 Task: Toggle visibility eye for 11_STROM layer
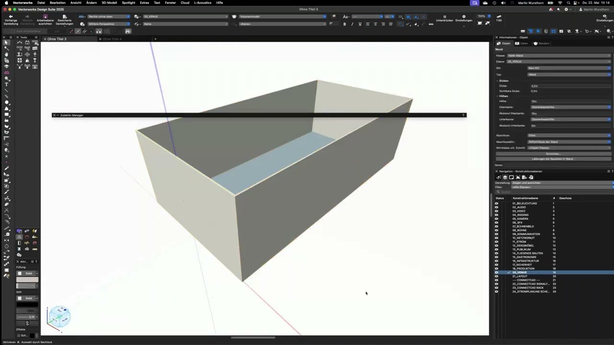(x=496, y=241)
